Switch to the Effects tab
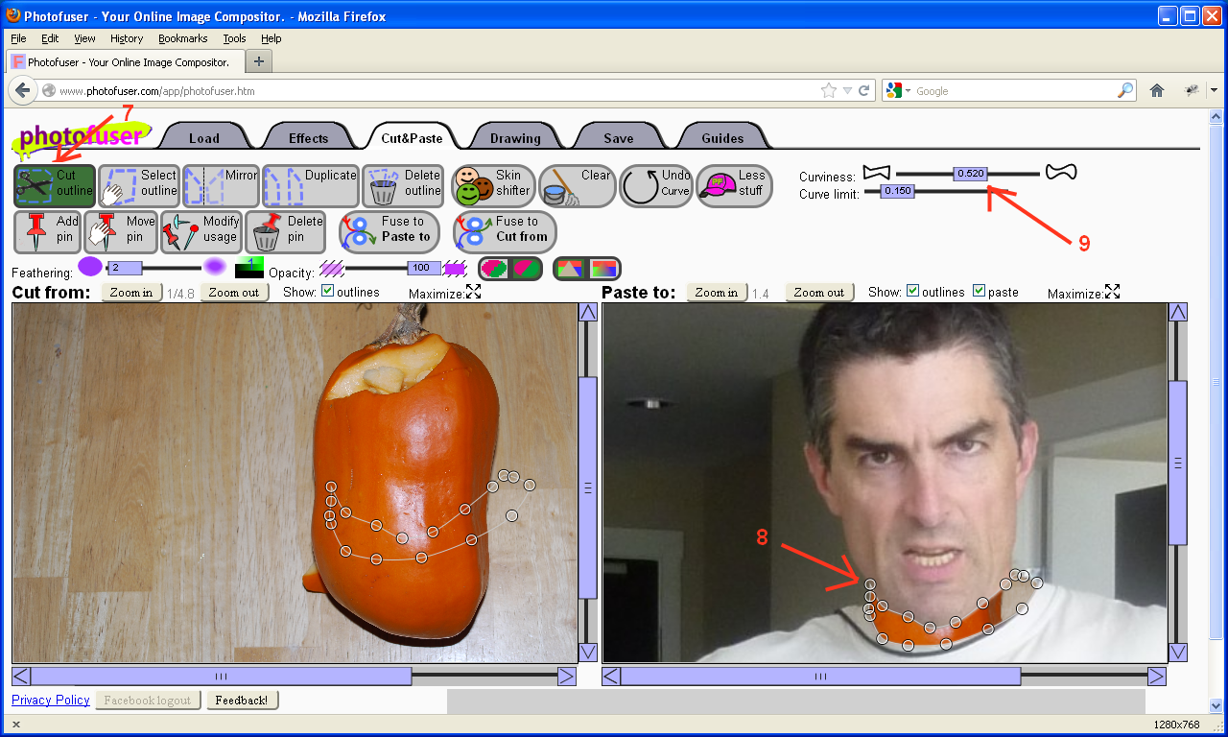Viewport: 1228px width, 737px height. pyautogui.click(x=308, y=137)
